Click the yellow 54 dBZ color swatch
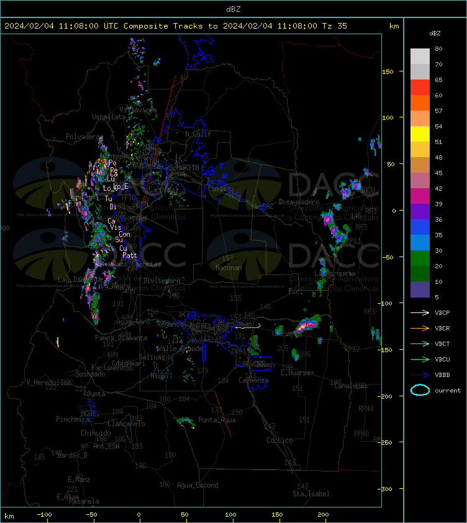The height and width of the screenshot is (523, 467). 420,134
